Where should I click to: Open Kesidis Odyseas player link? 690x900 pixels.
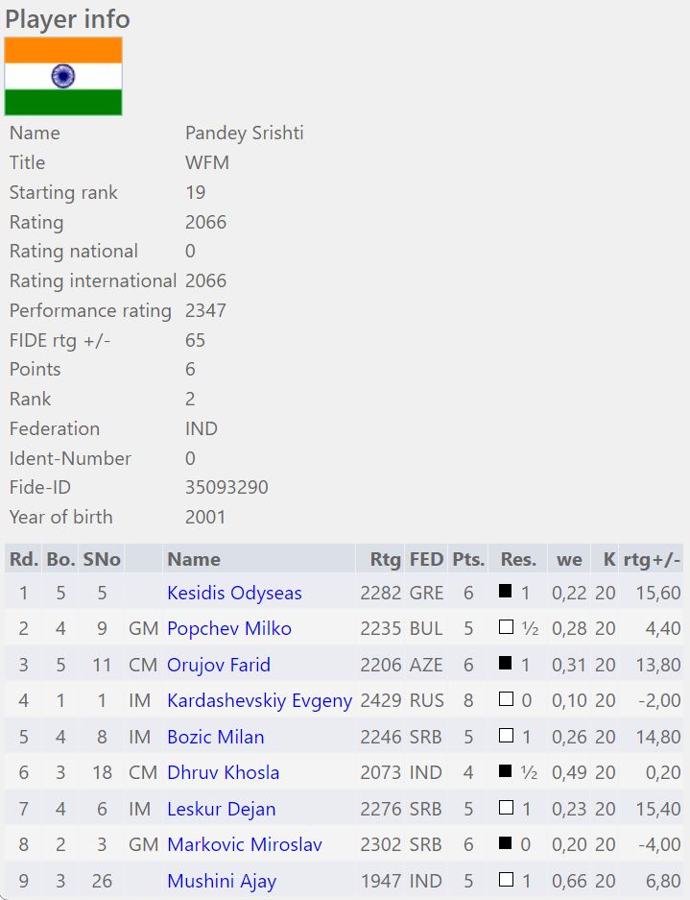click(234, 593)
